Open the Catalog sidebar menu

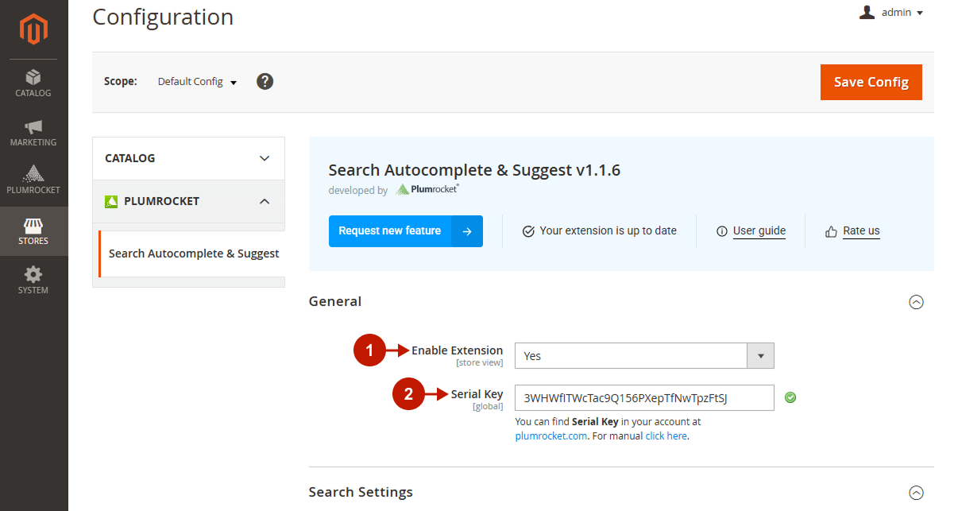click(33, 83)
